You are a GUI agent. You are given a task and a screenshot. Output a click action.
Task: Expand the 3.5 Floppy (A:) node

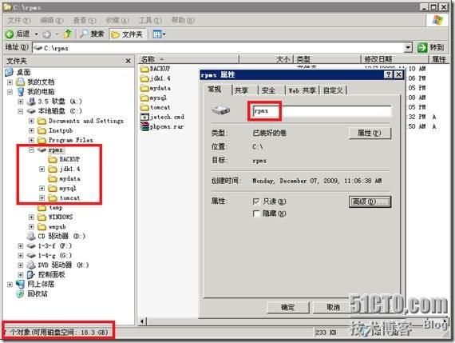[21, 102]
